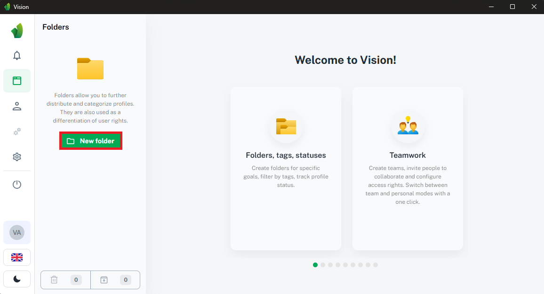Click the yellow folder illustration
This screenshot has width=544, height=294.
click(x=90, y=69)
